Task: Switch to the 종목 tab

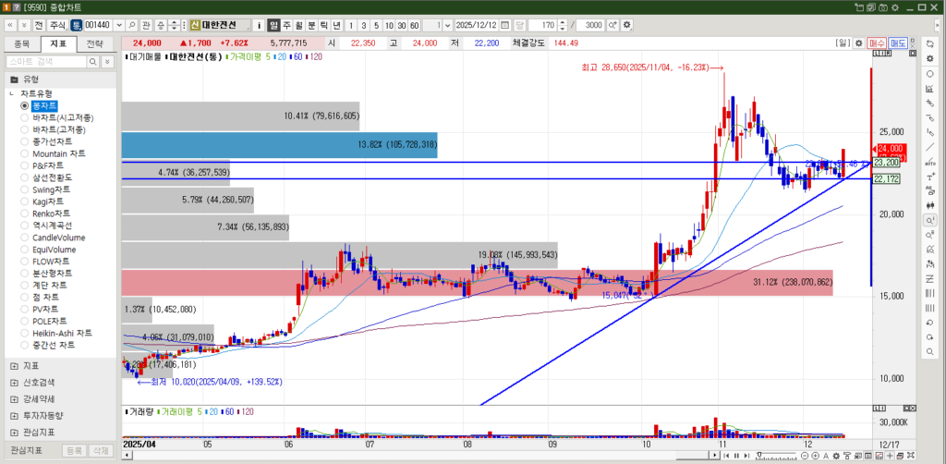Action: [x=22, y=43]
